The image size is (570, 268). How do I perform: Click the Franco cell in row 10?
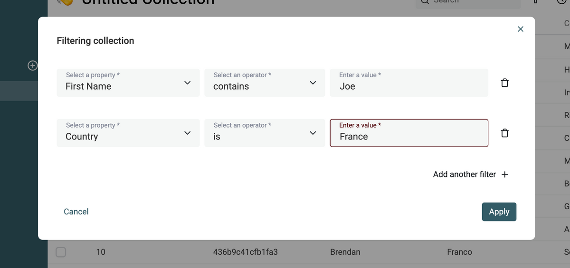coord(459,252)
